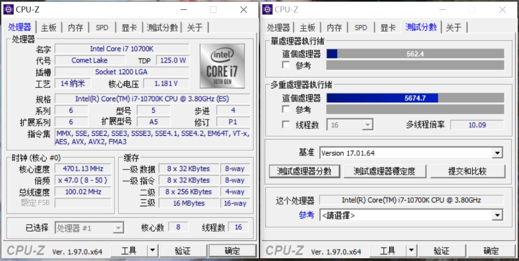Screen dimensions: 519x261
Task: Switch to 主板 tab in left window
Action: pyautogui.click(x=48, y=28)
